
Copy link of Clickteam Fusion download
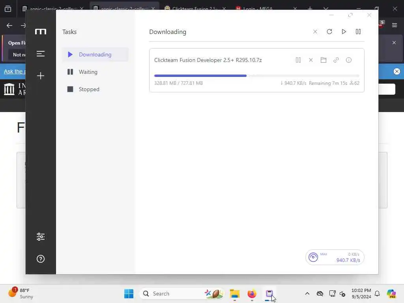(x=336, y=60)
